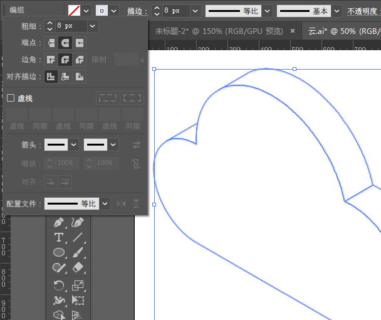
Task: Select miter join corner option
Action: (x=51, y=60)
